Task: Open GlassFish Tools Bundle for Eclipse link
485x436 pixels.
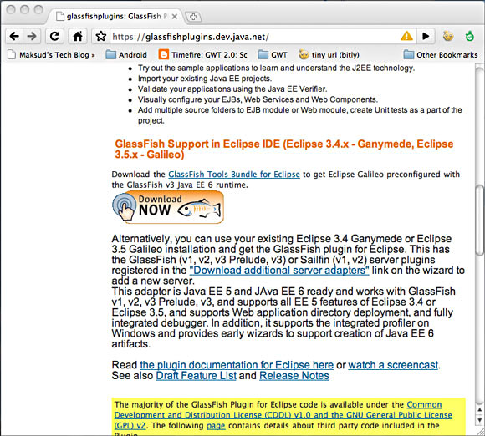Action: [234, 175]
